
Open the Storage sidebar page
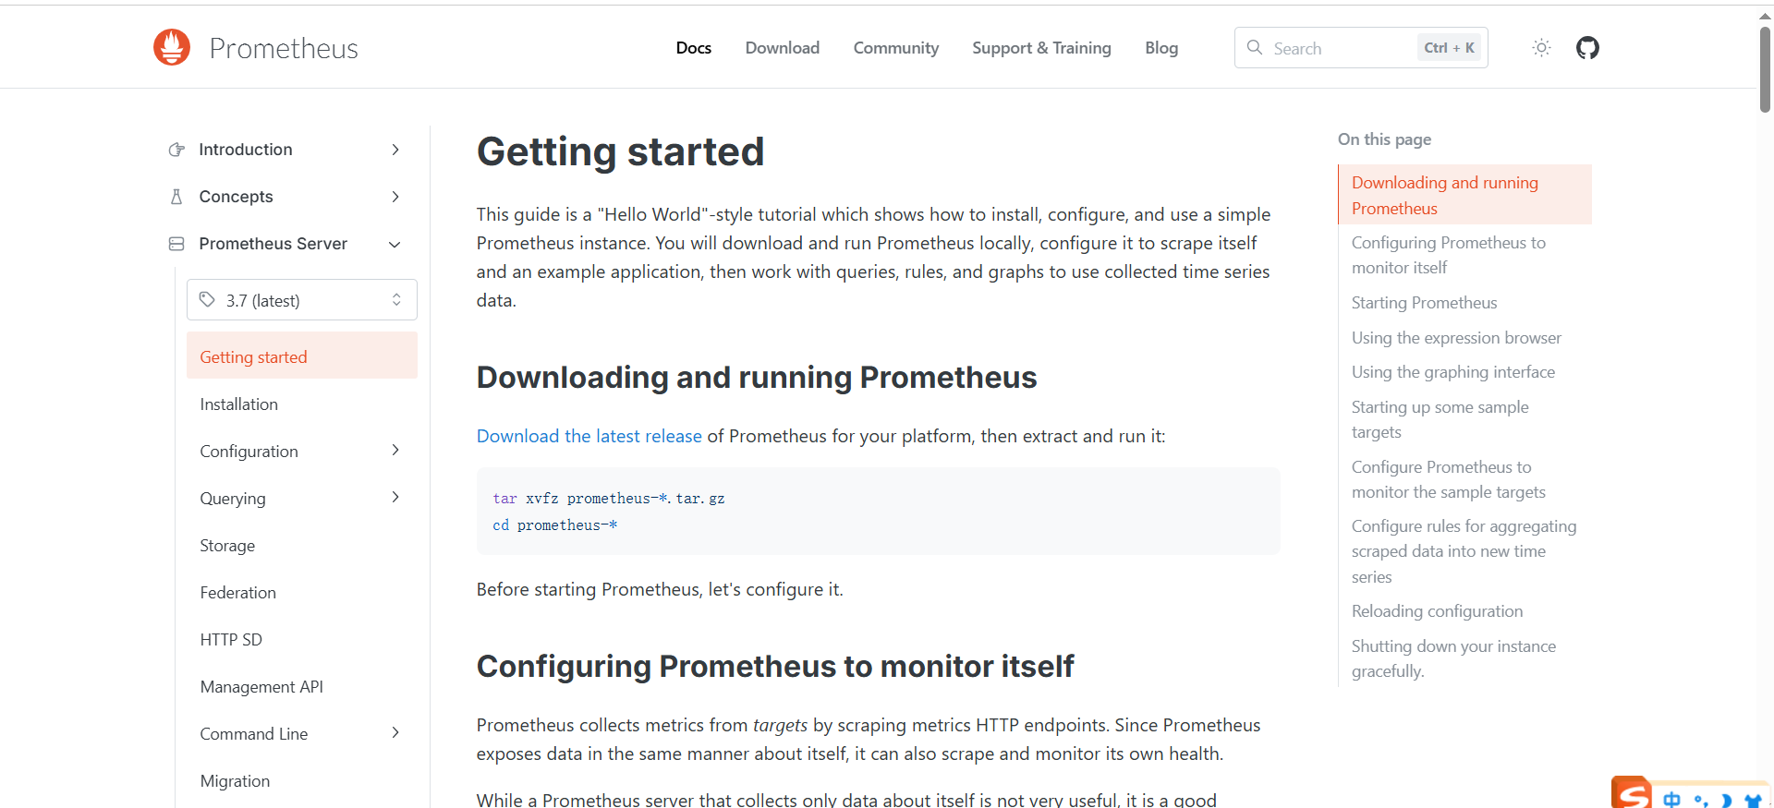(227, 546)
